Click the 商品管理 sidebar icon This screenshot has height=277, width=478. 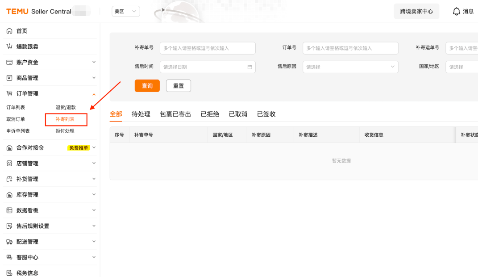pyautogui.click(x=9, y=78)
